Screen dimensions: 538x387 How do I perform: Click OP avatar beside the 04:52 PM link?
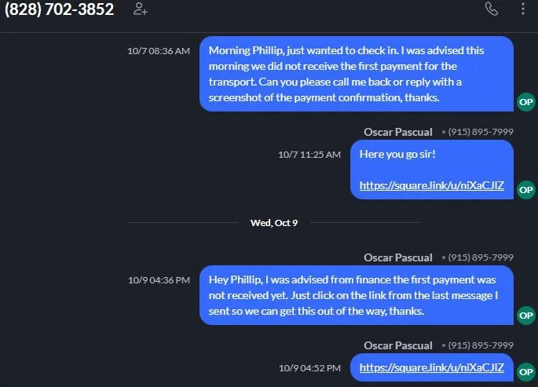pyautogui.click(x=526, y=371)
